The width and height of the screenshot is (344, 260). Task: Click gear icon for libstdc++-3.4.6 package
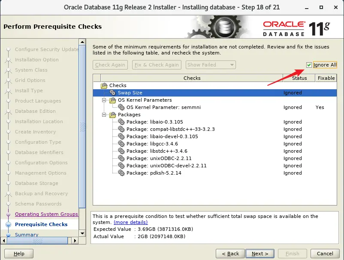[x=121, y=151]
